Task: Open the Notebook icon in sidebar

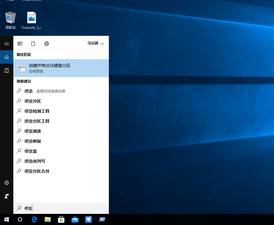Action: [7, 70]
